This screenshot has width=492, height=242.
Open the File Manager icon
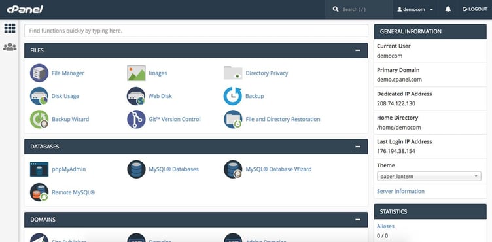[x=39, y=73]
